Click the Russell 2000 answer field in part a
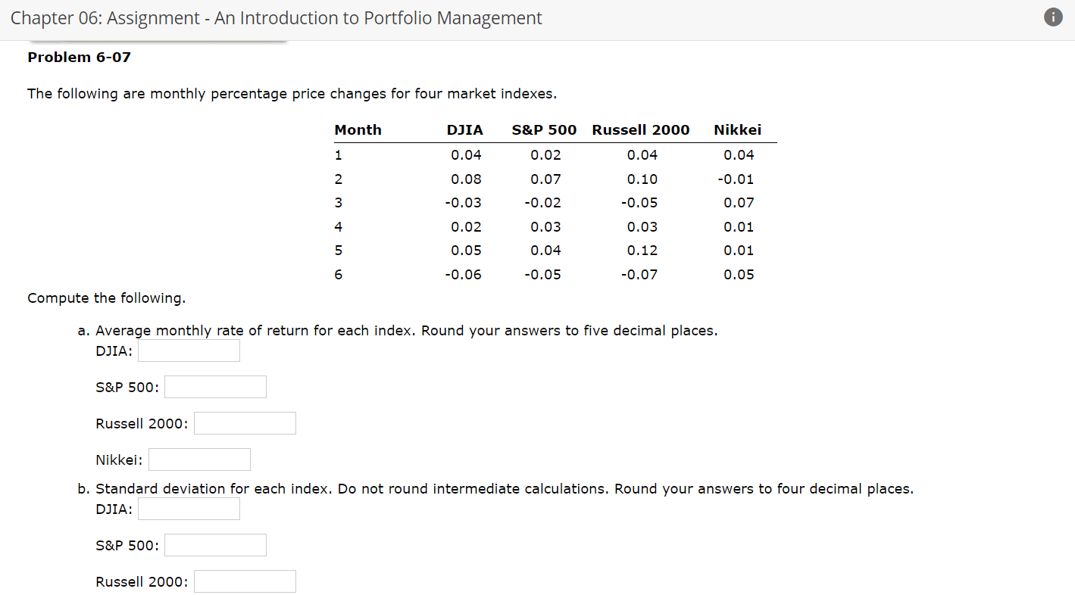1075x595 pixels. (x=244, y=422)
